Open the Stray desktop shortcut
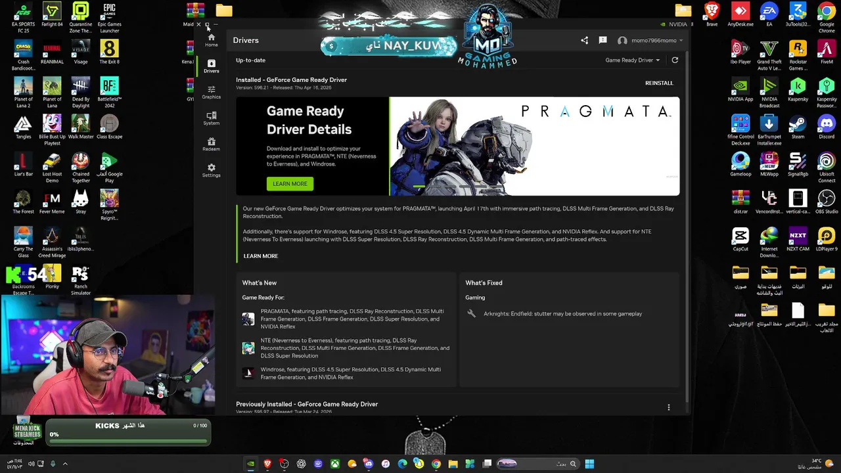Viewport: 841px width, 473px height. [81, 202]
